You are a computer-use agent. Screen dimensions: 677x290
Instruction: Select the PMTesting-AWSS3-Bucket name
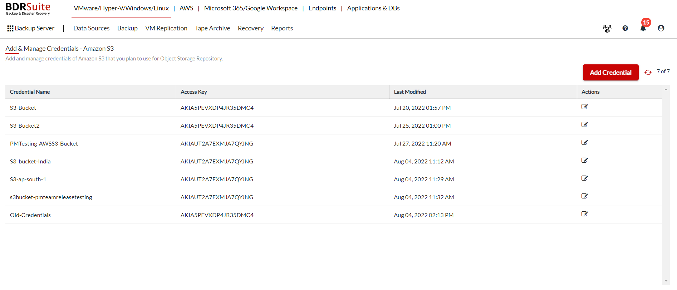[x=44, y=143]
